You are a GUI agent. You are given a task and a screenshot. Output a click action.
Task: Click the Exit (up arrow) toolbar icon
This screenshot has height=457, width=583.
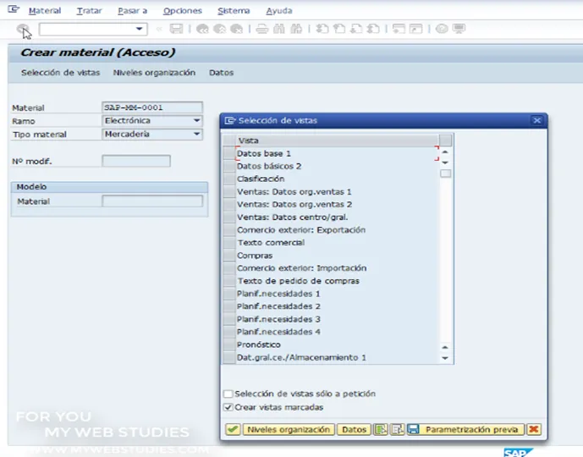pyautogui.click(x=219, y=29)
